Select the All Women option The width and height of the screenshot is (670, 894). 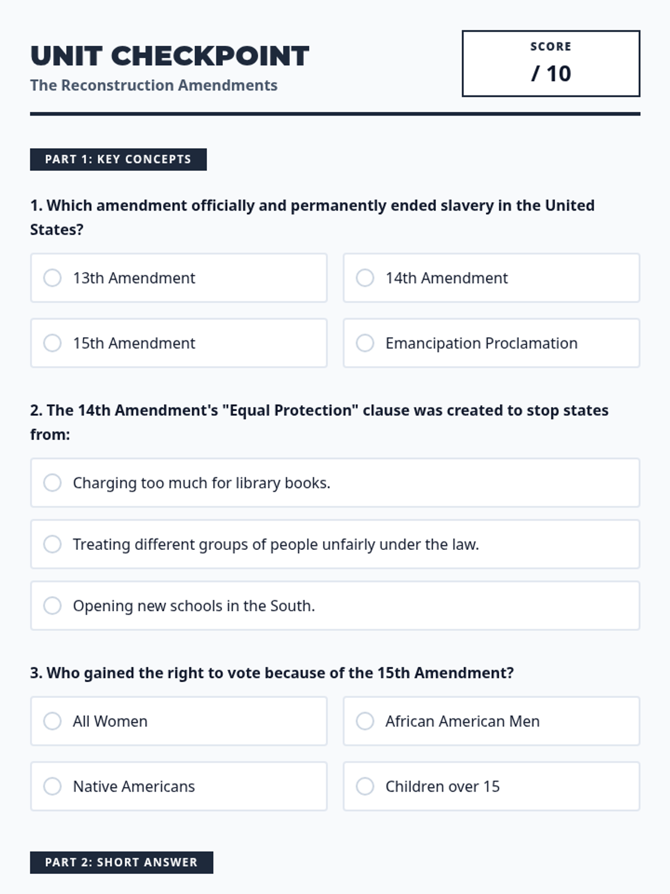point(52,721)
